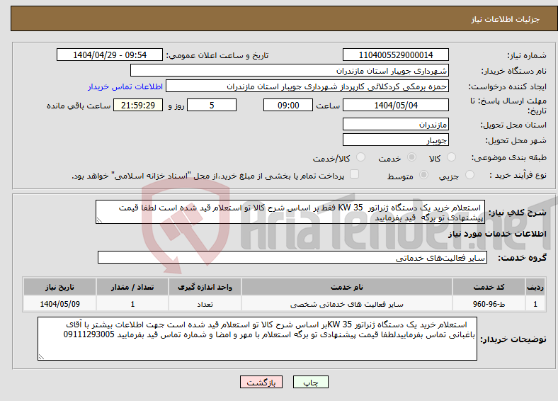This screenshot has width=558, height=401.
Task: Click the چاپ print button
Action: click(x=311, y=382)
